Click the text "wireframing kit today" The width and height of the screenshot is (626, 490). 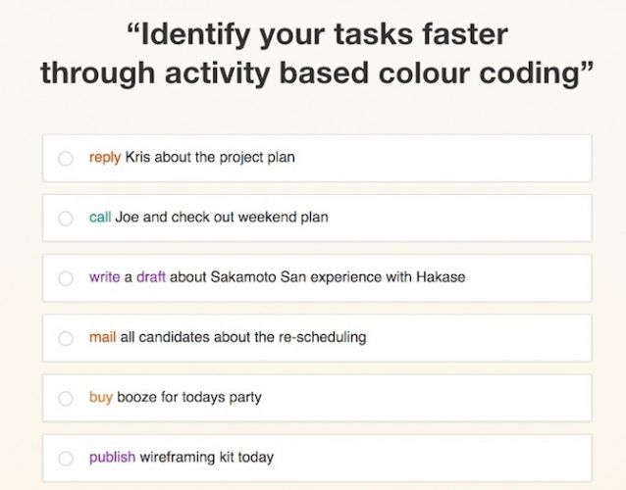click(x=207, y=457)
